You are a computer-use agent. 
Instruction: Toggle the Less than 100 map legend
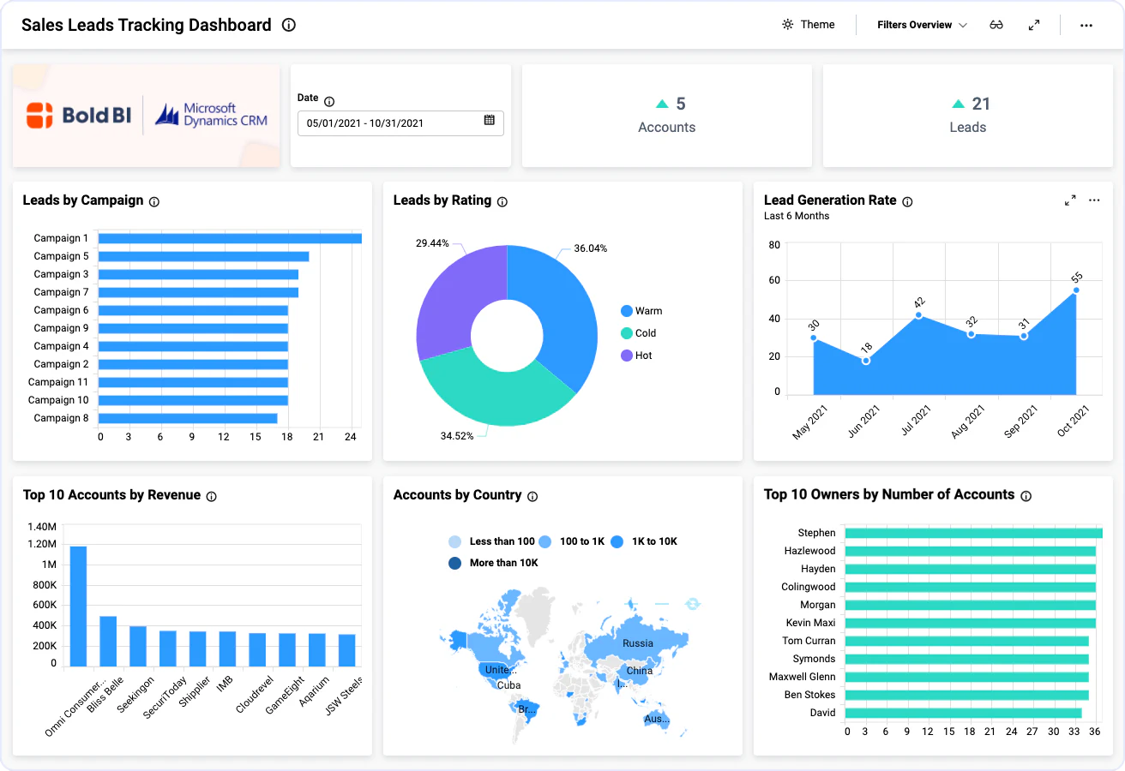coord(491,541)
